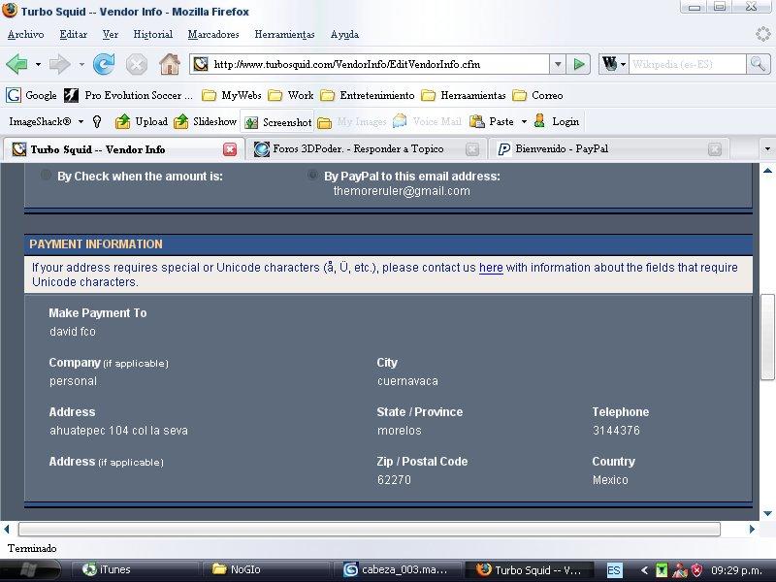Click the Paste button in the ImageShack toolbar
This screenshot has height=582, width=776.
[x=492, y=122]
